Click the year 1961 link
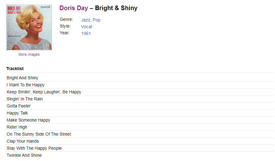The height and width of the screenshot is (161, 275). (x=86, y=33)
